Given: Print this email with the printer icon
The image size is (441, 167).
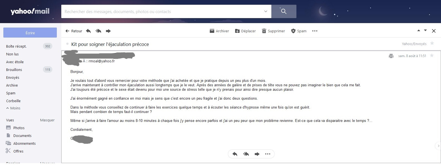Looking at the screenshot, I should pos(391,56).
